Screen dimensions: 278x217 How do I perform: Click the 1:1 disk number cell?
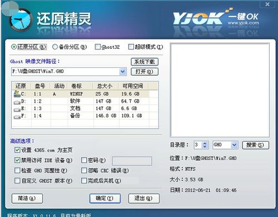coord(37,94)
